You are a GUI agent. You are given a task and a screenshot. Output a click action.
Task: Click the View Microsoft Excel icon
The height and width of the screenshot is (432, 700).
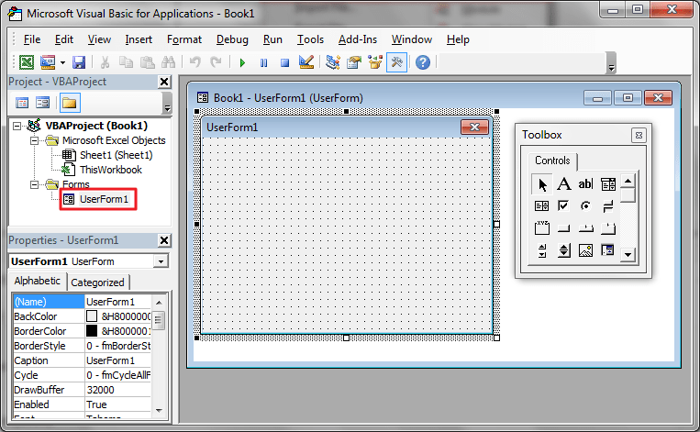point(27,62)
